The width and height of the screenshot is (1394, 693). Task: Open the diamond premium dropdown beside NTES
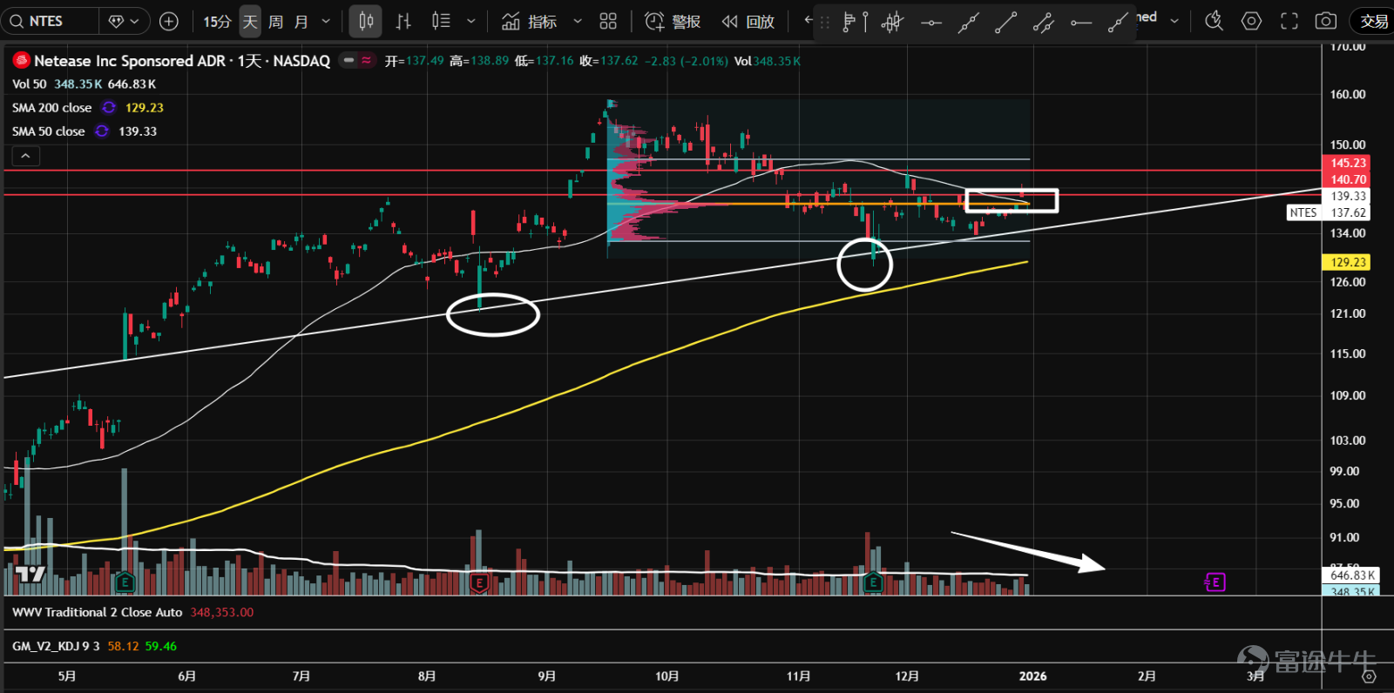pos(124,21)
